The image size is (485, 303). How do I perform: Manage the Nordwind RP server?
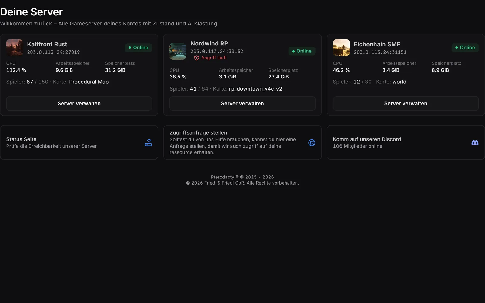click(242, 104)
